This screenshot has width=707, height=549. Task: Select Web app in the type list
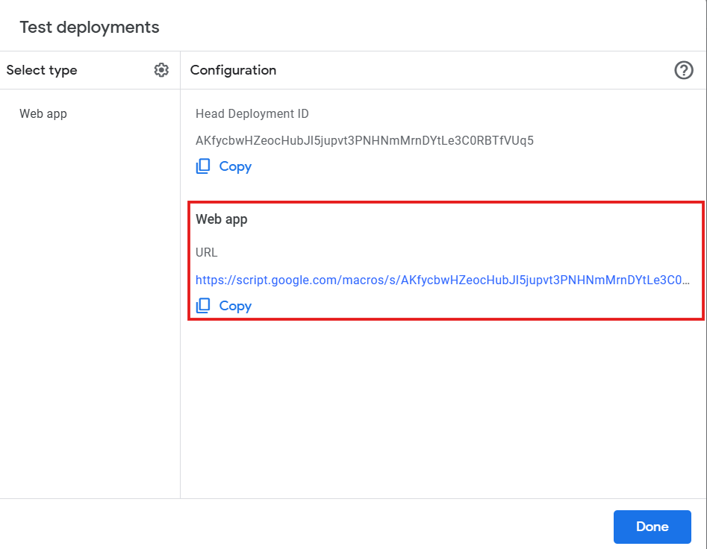coord(43,114)
